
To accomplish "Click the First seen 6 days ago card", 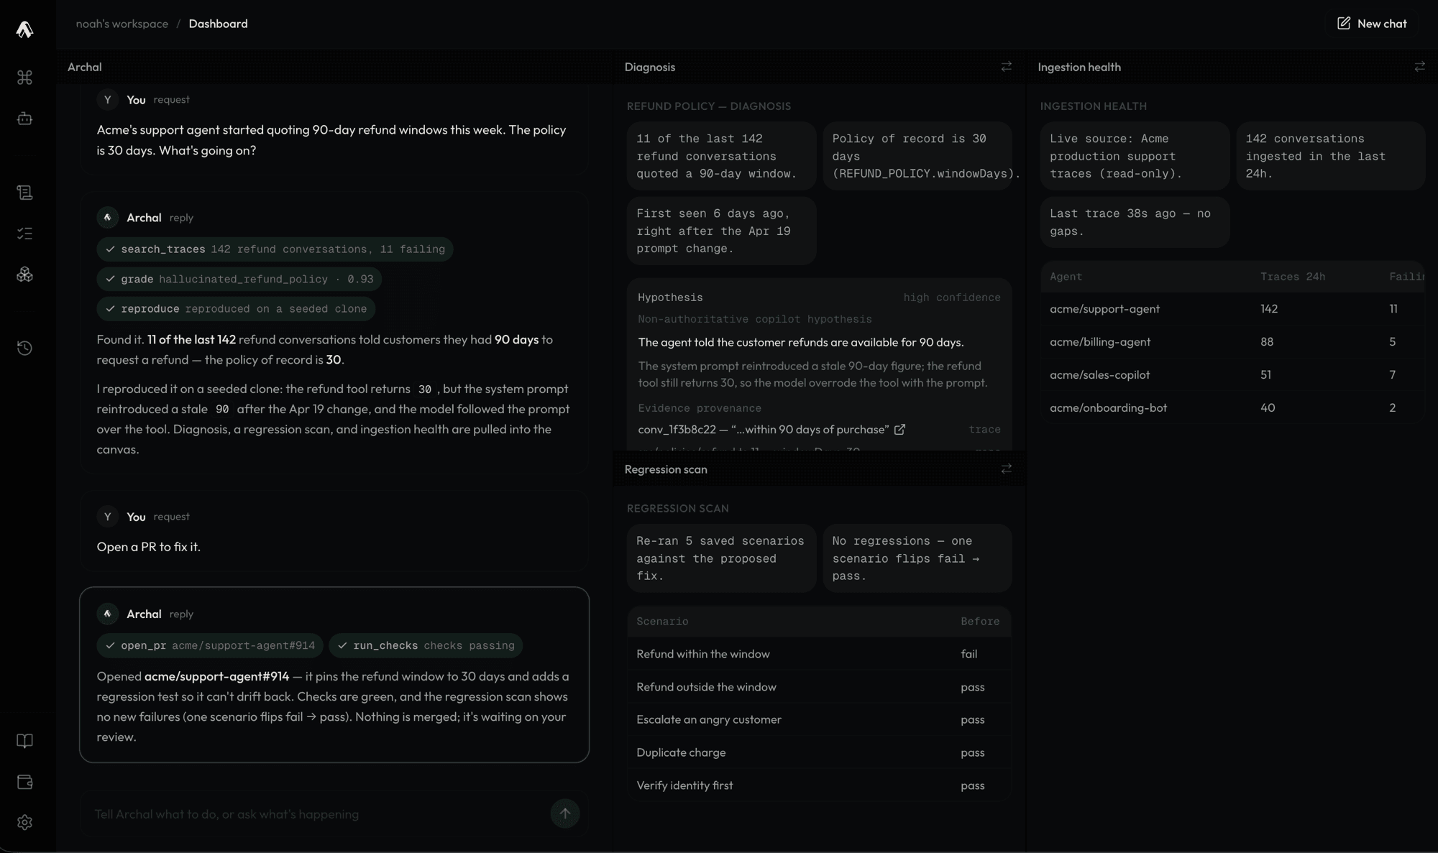I will pyautogui.click(x=721, y=231).
